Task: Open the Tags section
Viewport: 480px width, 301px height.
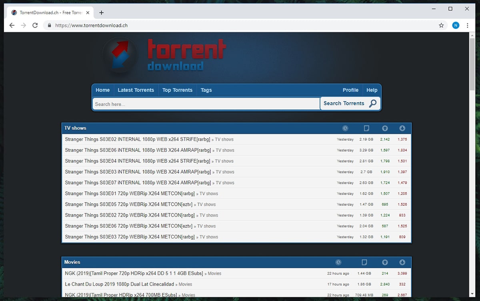Action: click(206, 90)
